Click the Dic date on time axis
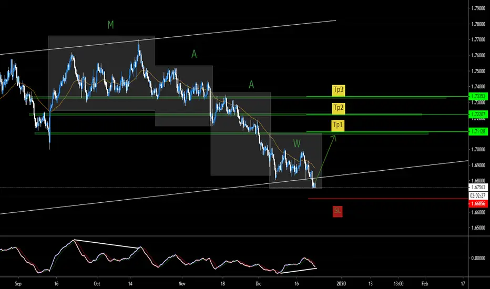This screenshot has height=289, width=490. tap(259, 284)
